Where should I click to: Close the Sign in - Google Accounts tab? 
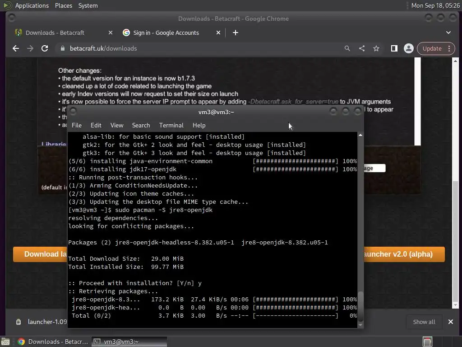218,33
